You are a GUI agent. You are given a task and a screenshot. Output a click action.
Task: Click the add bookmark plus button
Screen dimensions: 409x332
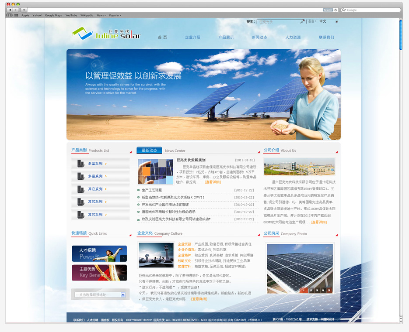(24, 10)
